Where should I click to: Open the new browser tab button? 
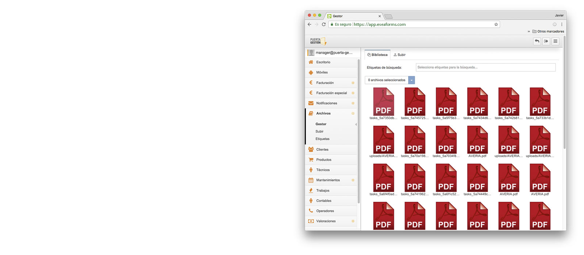click(x=388, y=16)
